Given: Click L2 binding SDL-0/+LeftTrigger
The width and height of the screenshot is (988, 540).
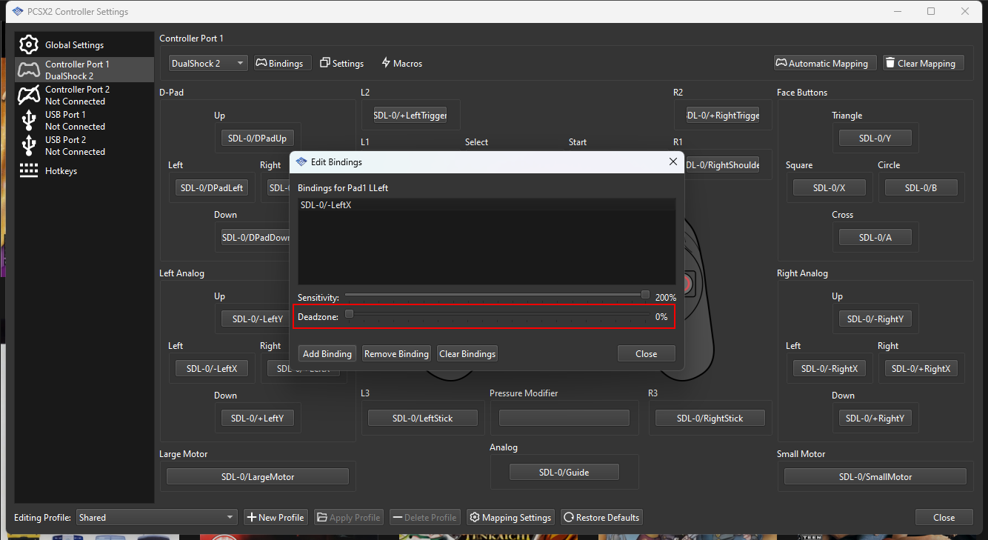Looking at the screenshot, I should 410,115.
